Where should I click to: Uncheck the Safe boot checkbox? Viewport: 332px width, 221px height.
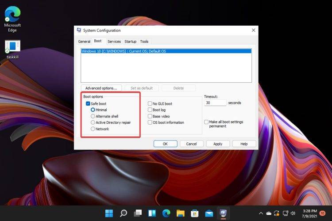pos(88,103)
